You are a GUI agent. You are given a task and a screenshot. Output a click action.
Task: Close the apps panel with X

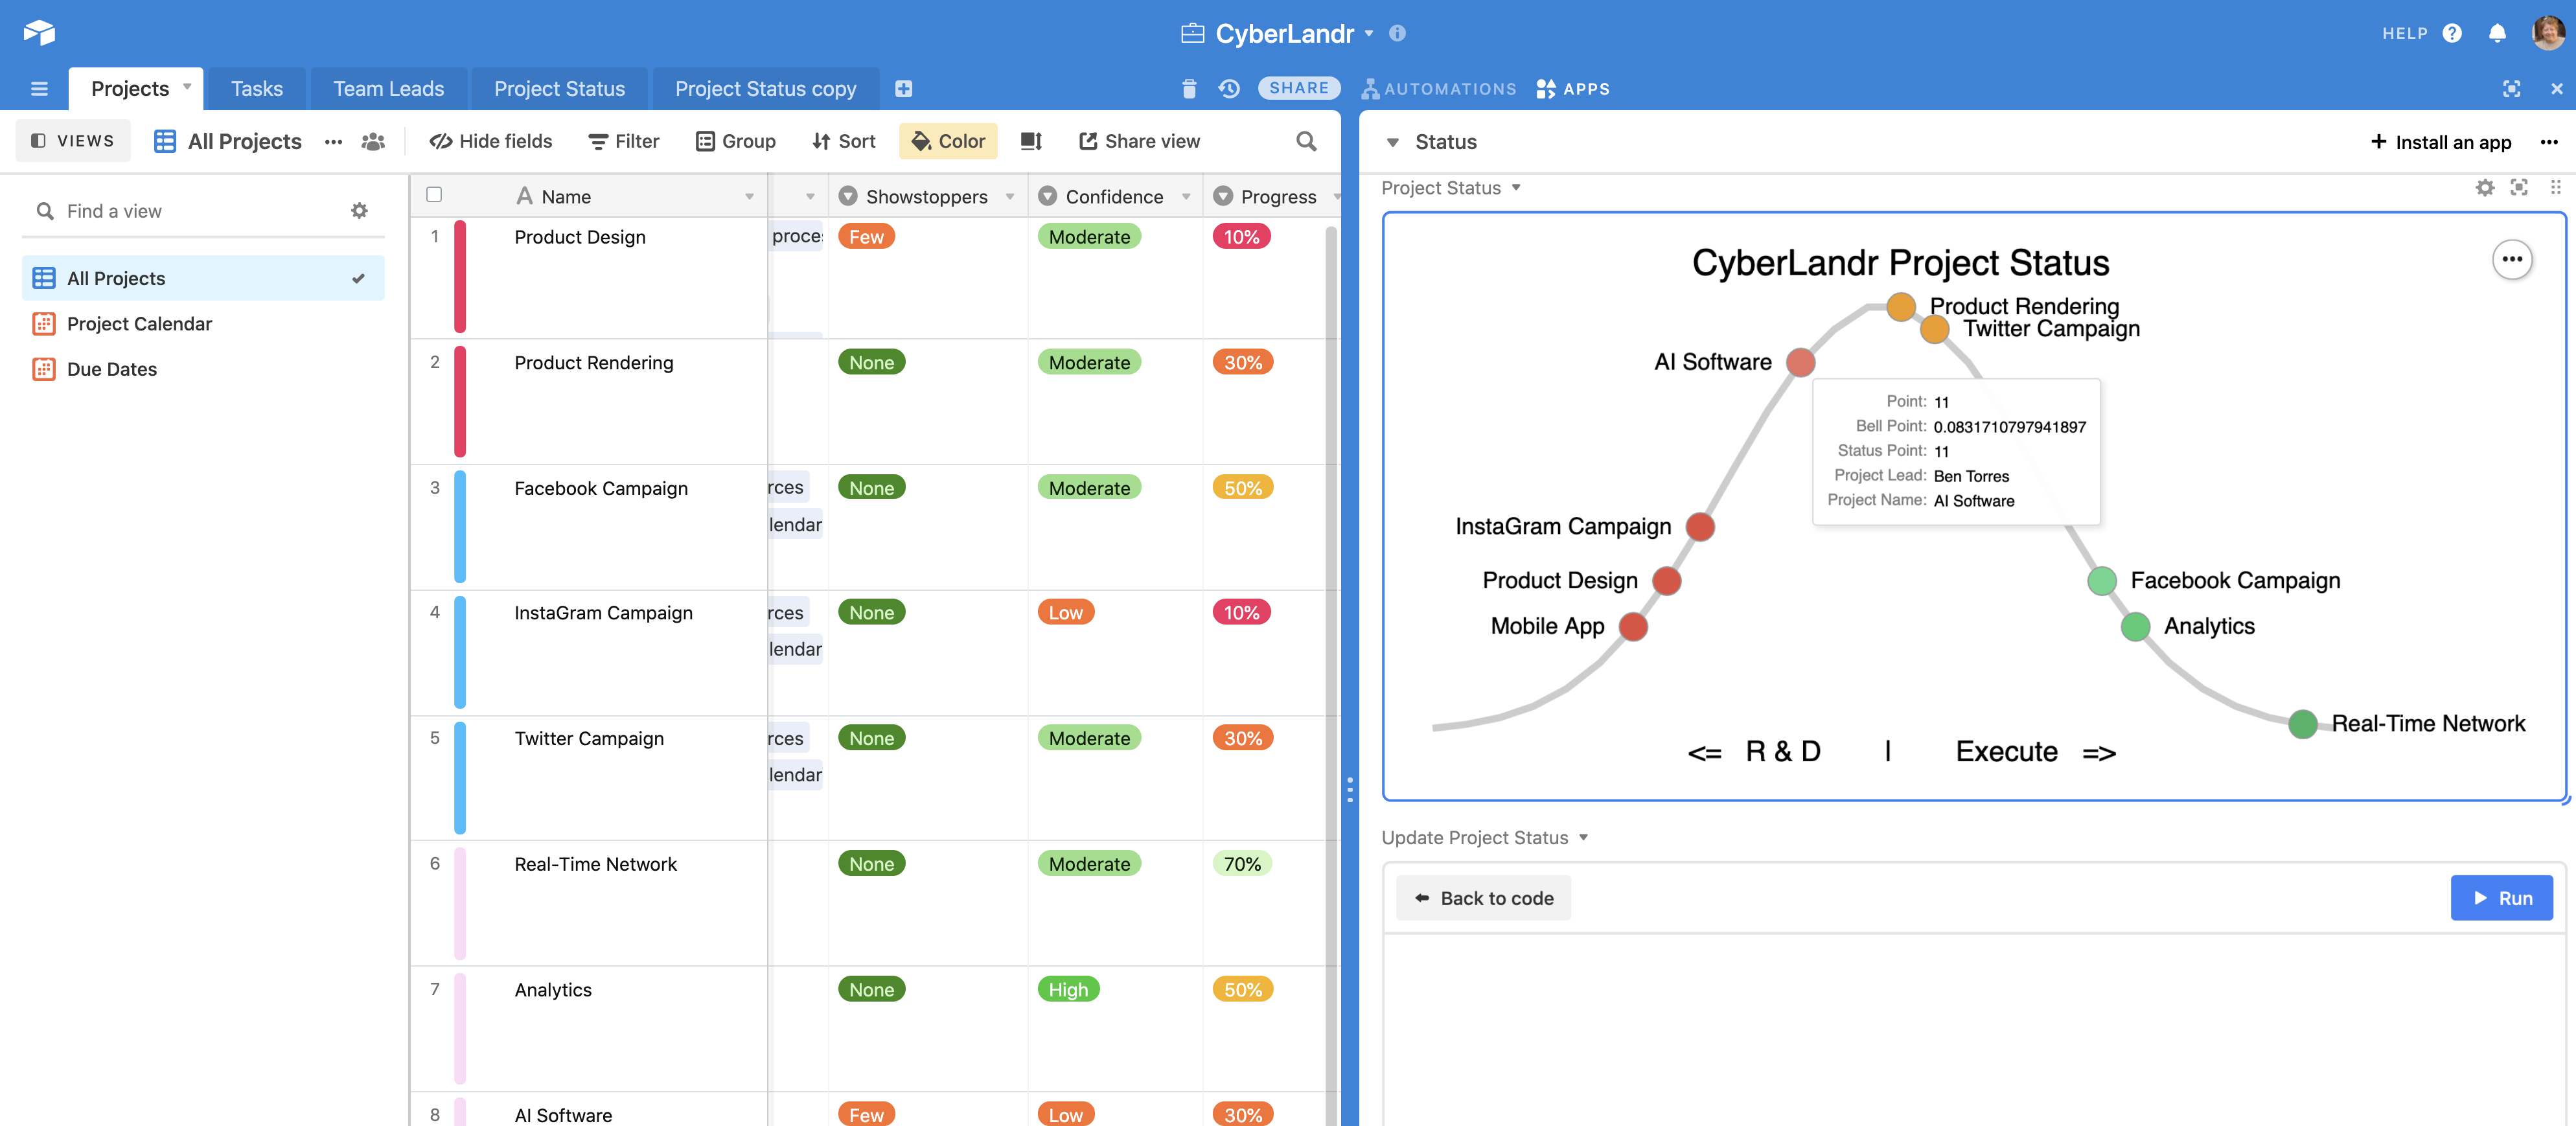pos(2557,89)
